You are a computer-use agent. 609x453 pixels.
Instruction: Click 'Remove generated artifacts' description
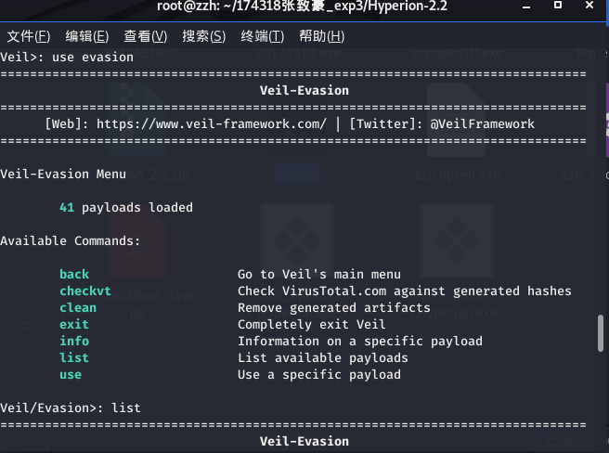334,307
